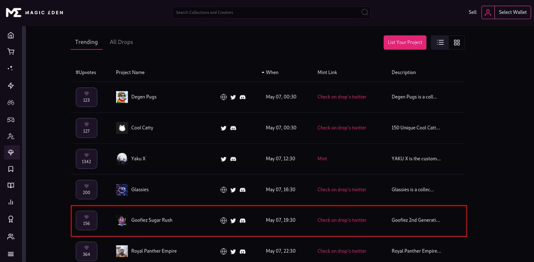Sort drops by the When column

(x=270, y=72)
